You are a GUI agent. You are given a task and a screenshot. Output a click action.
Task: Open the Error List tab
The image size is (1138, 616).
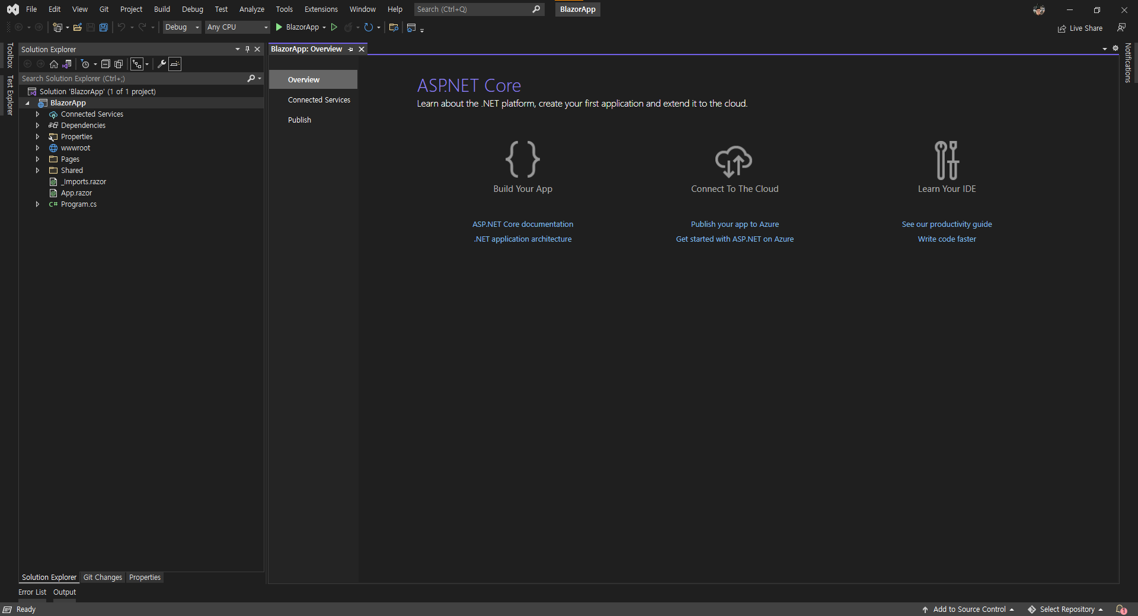32,592
